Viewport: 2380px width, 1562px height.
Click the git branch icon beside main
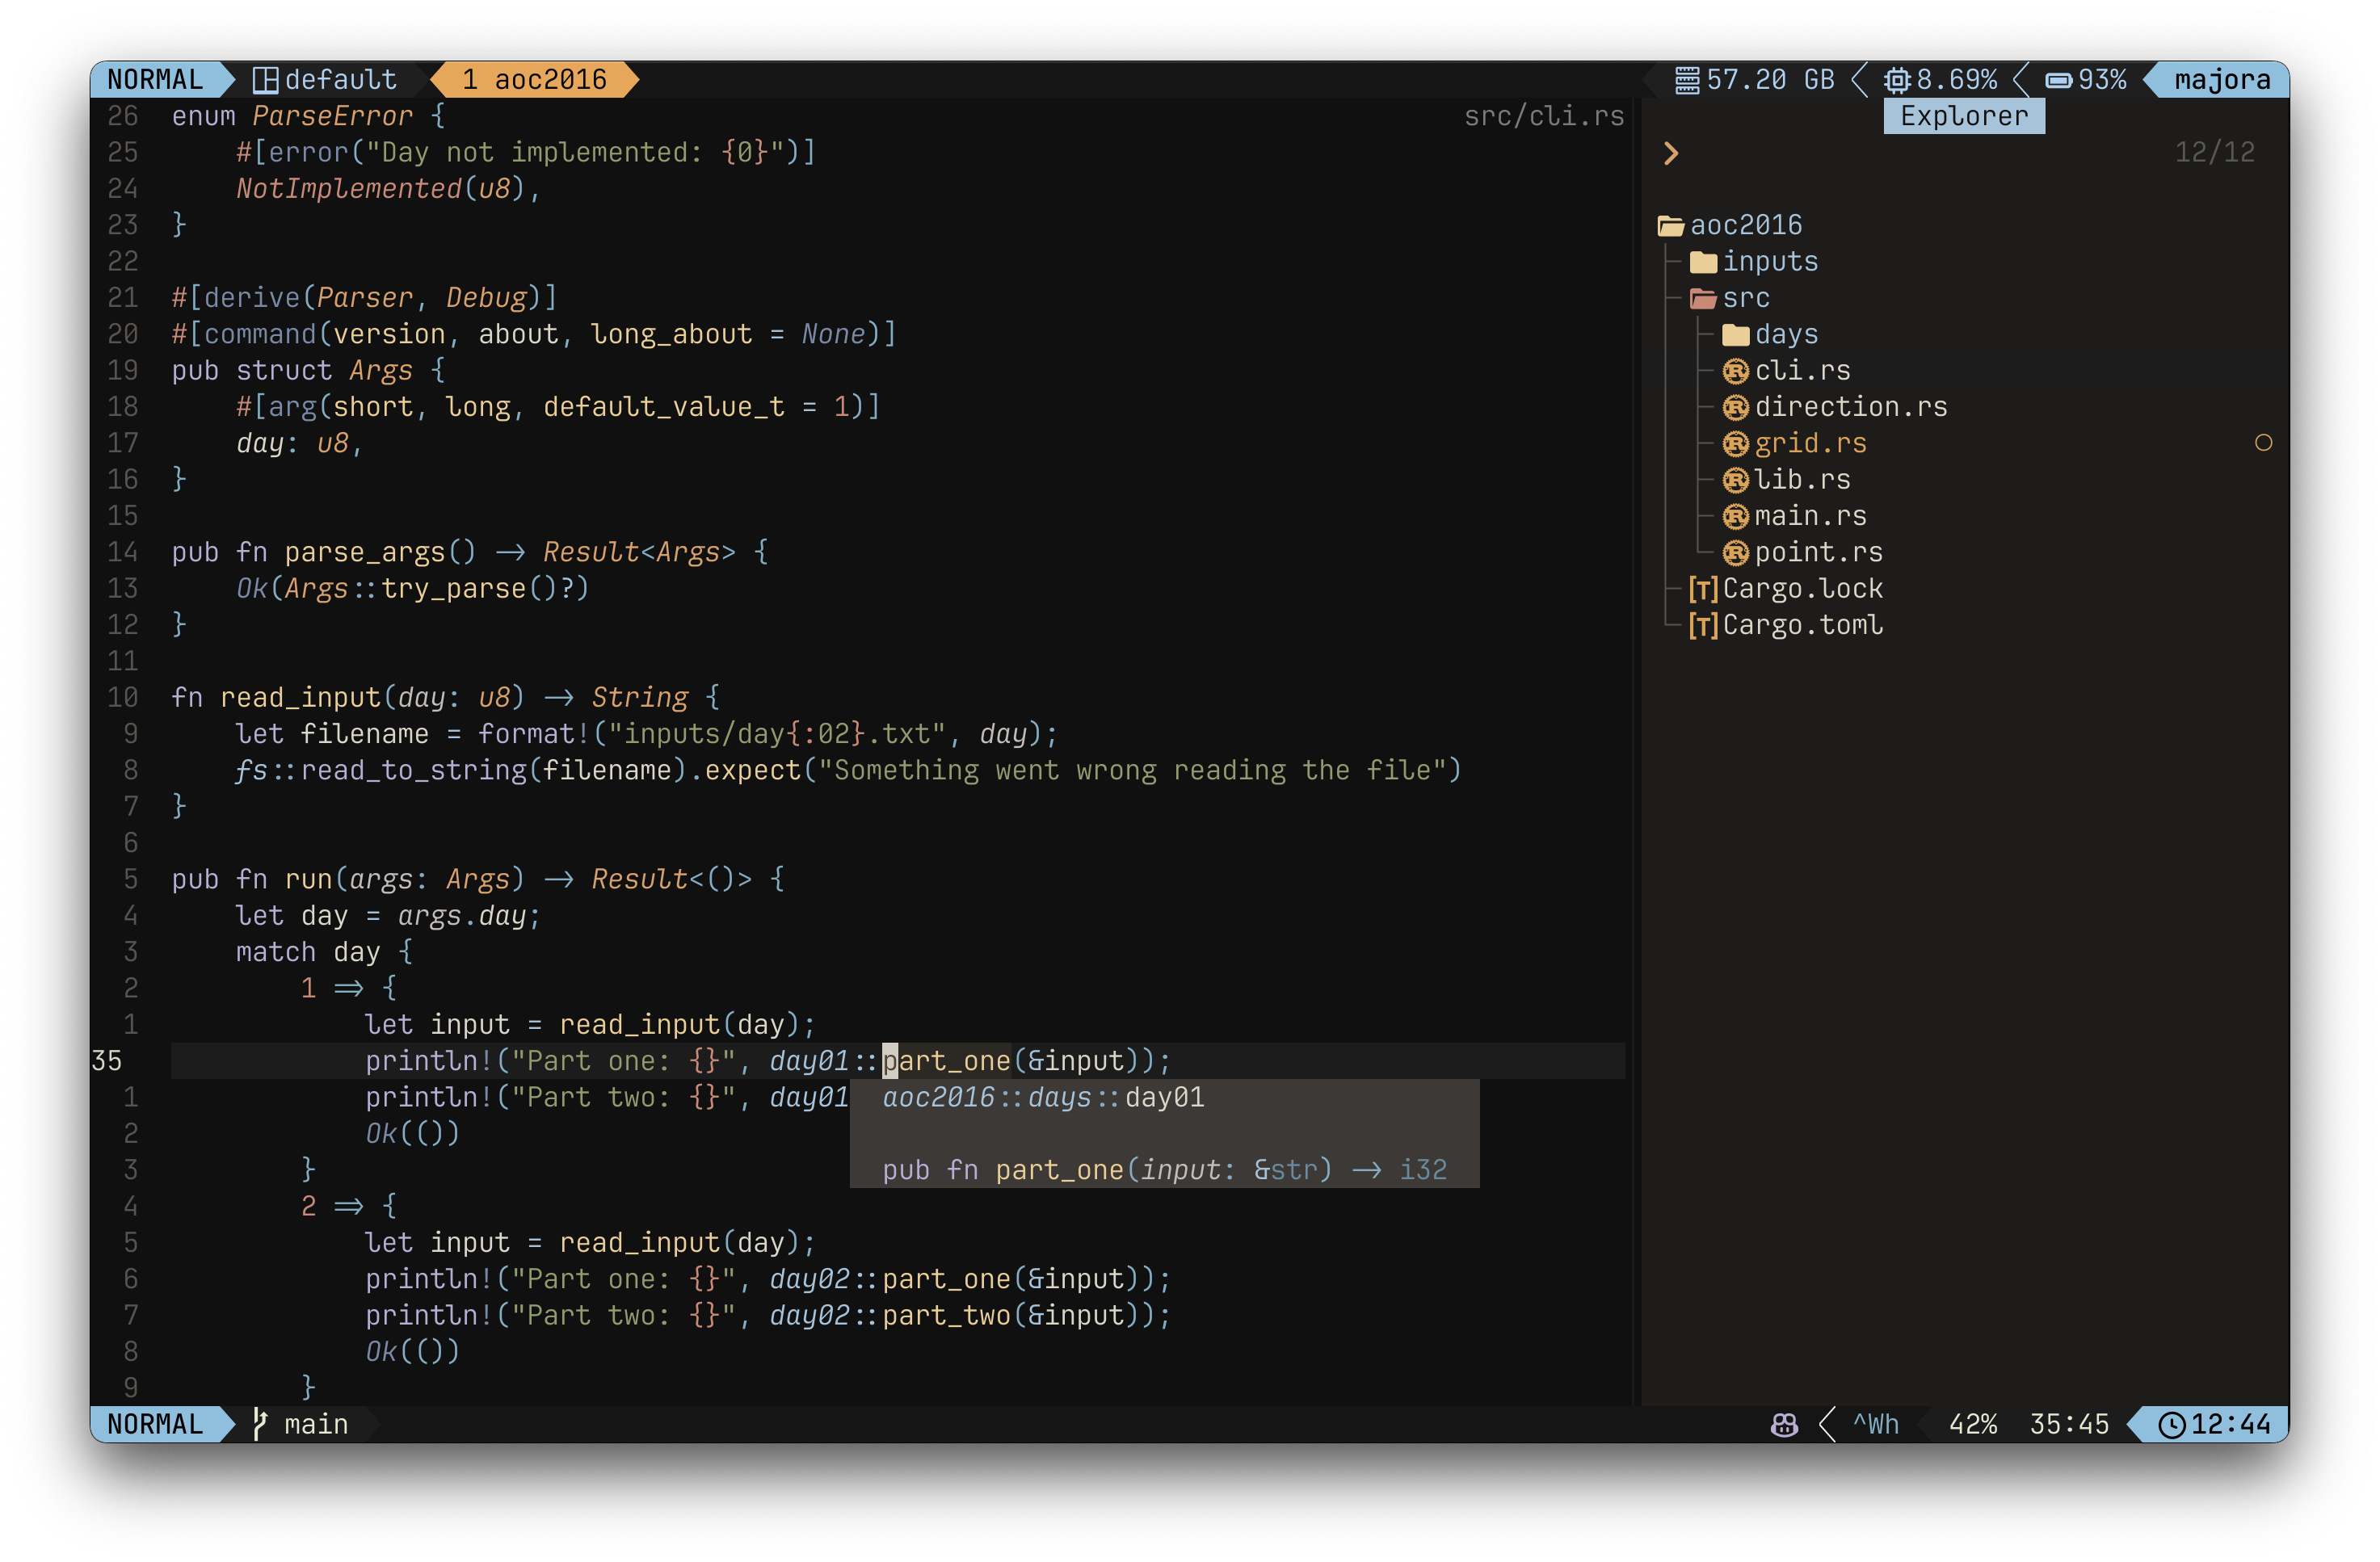pyautogui.click(x=259, y=1424)
